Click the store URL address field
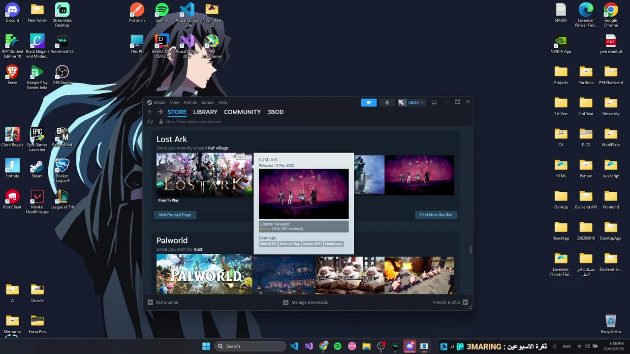The width and height of the screenshot is (630, 354). (x=193, y=121)
